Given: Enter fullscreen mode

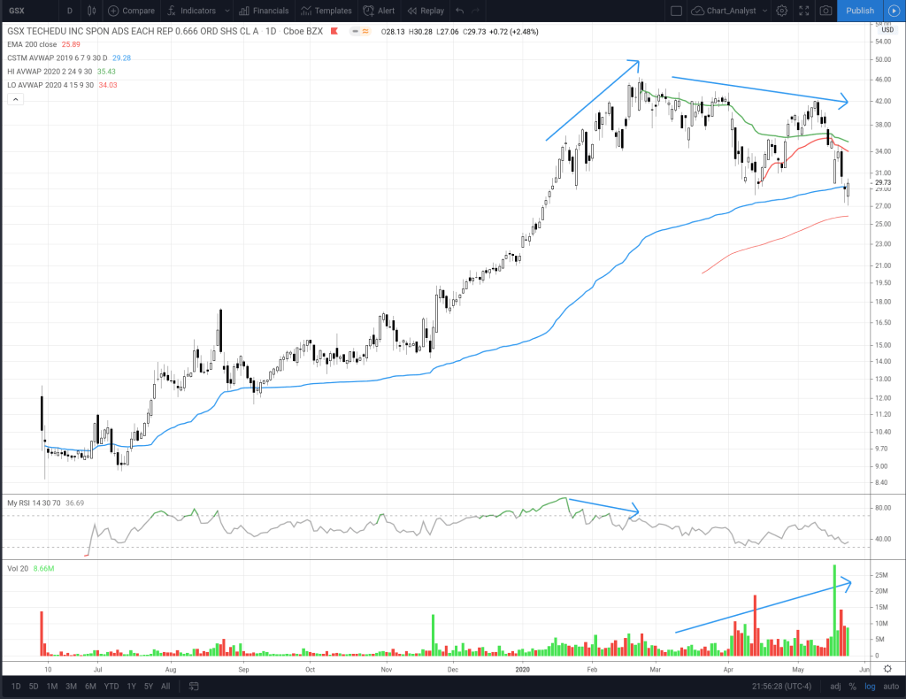Looking at the screenshot, I should [x=803, y=11].
